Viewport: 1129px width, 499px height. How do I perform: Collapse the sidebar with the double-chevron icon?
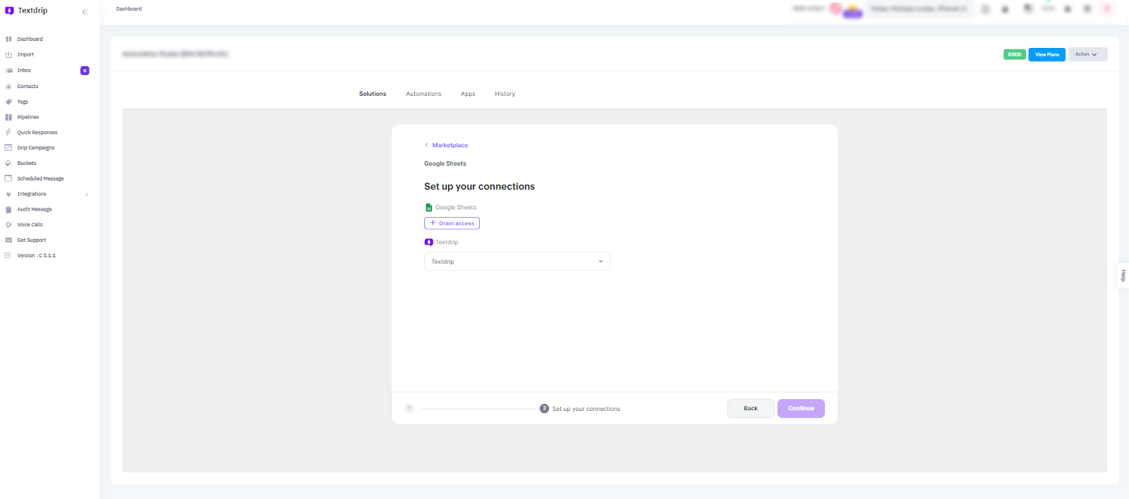click(x=85, y=12)
